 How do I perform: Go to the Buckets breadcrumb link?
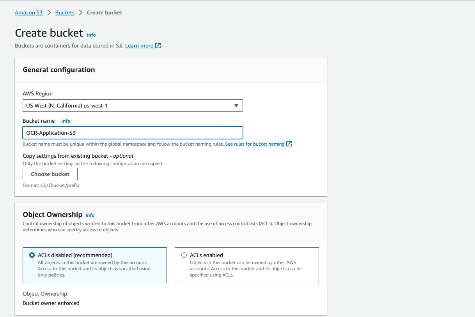[65, 12]
